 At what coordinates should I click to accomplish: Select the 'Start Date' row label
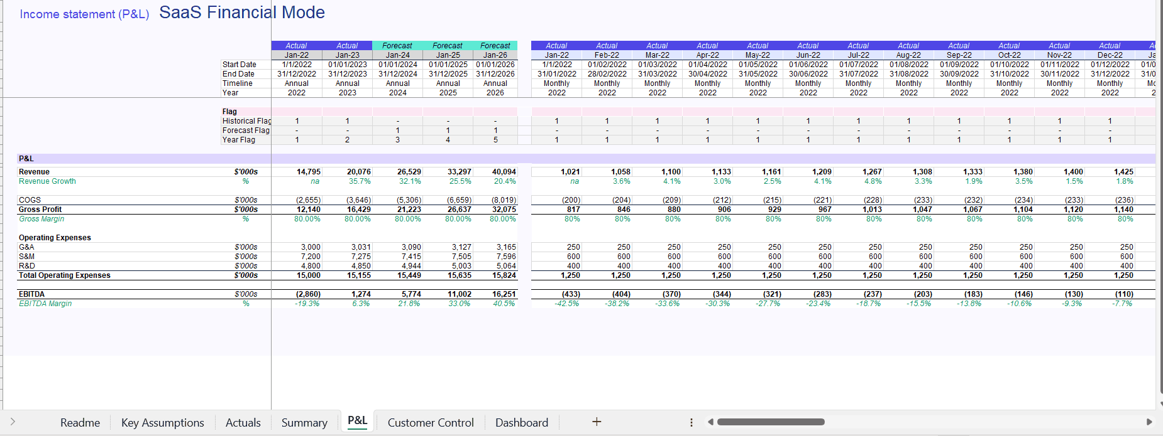(x=240, y=65)
